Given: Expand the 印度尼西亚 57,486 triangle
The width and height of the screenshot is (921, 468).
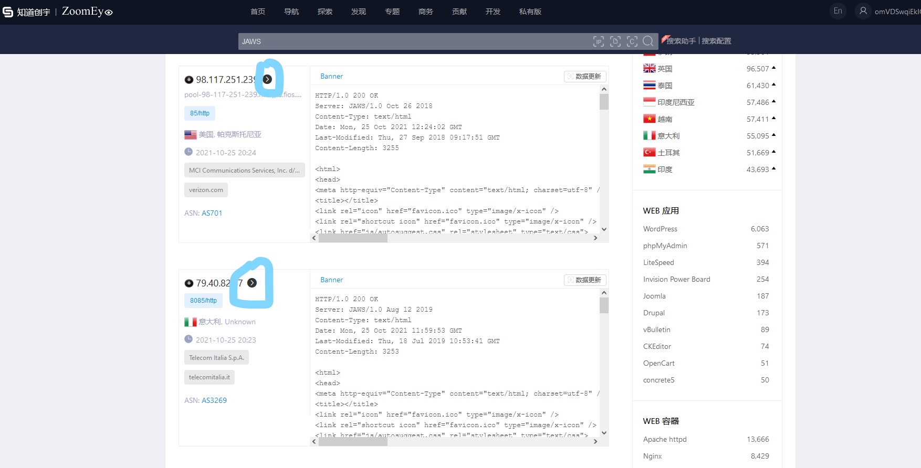Looking at the screenshot, I should [773, 101].
